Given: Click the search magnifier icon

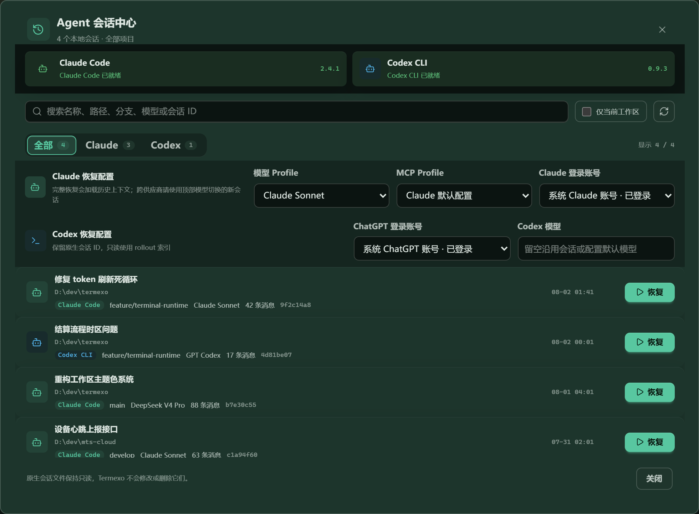Looking at the screenshot, I should tap(37, 111).
